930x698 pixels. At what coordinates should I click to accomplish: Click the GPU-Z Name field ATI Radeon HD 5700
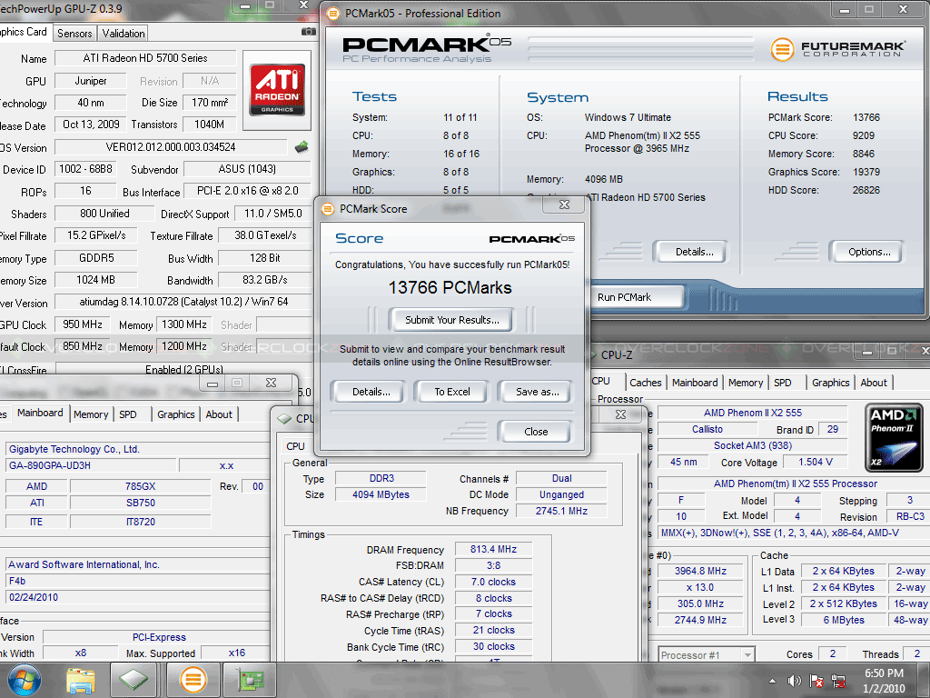click(x=145, y=58)
